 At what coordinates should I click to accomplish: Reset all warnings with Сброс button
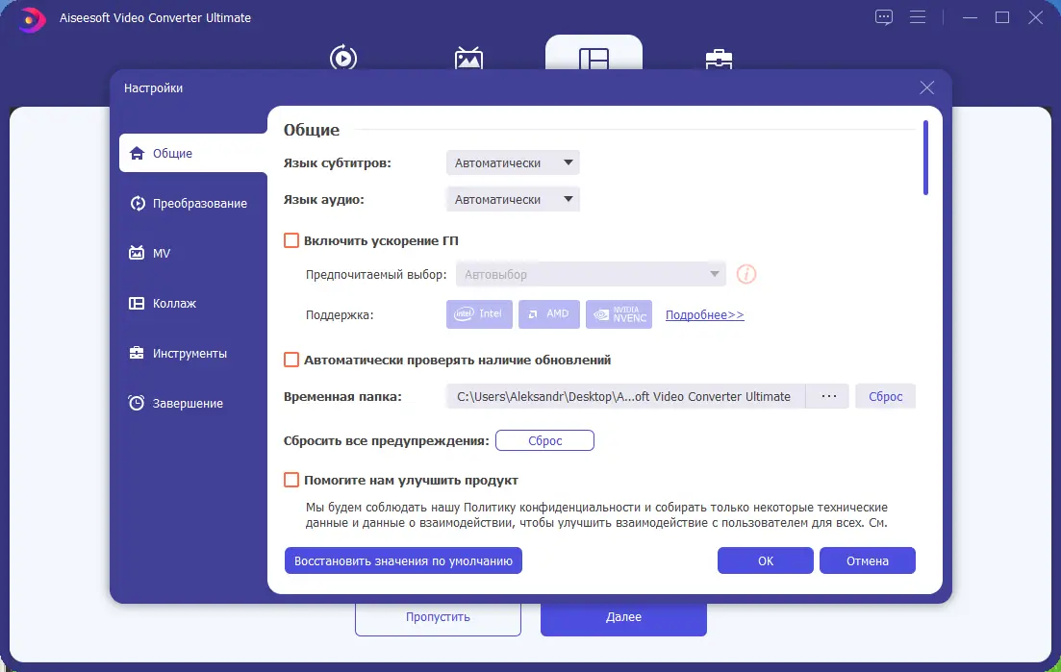544,440
